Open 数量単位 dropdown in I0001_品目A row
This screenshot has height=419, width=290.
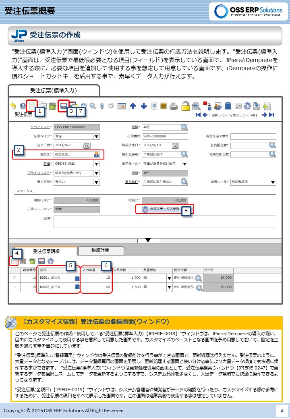(x=169, y=278)
